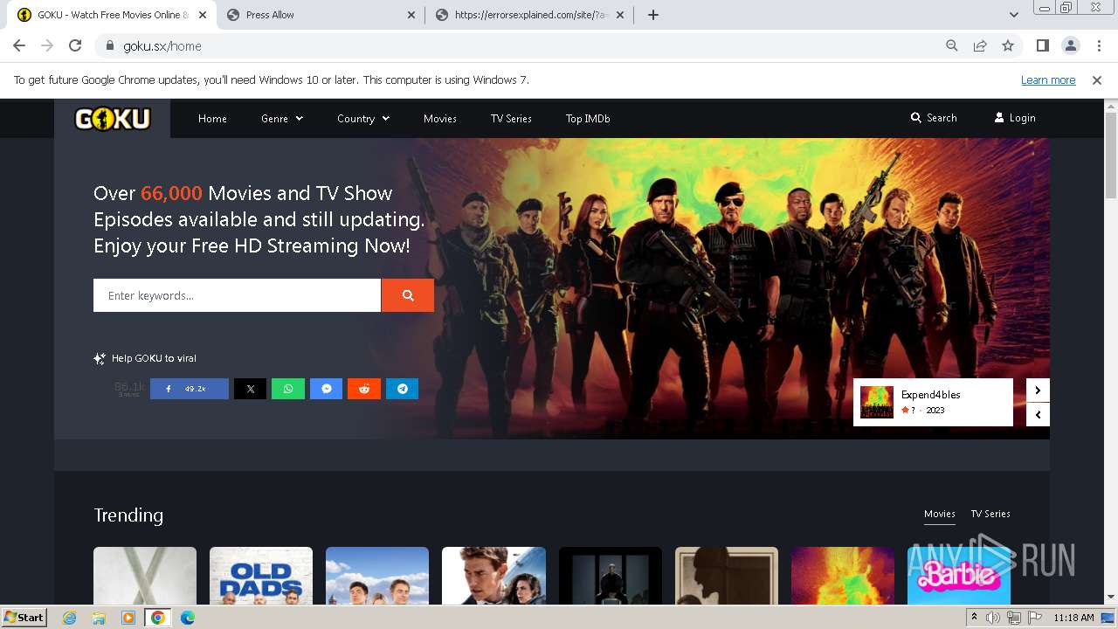Click Help GOKU to viral text
Image resolution: width=1118 pixels, height=629 pixels.
coord(154,358)
